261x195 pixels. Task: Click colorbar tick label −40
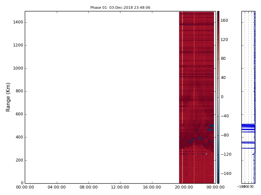pos(225,116)
